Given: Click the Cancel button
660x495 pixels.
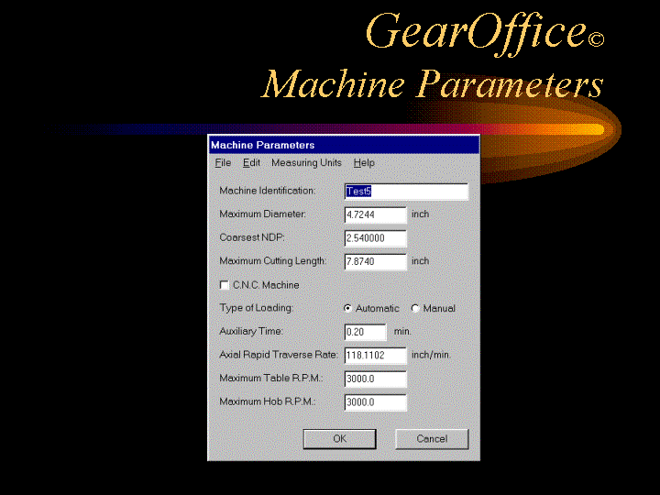Looking at the screenshot, I should click(x=432, y=439).
